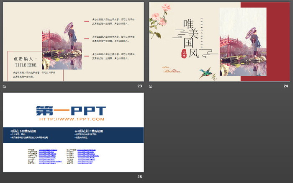293x183 pixels.
Task: Select the 唯美国风 slide 24 thumbnail
Action: tap(220, 42)
